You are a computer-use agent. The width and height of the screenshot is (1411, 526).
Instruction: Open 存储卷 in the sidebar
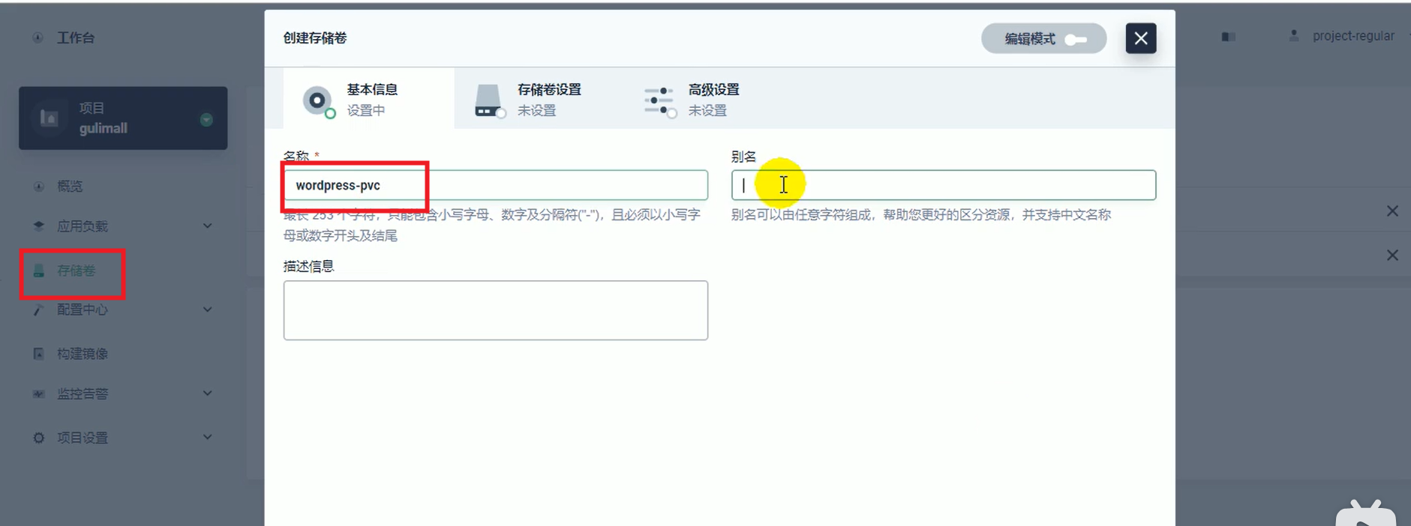pyautogui.click(x=77, y=270)
